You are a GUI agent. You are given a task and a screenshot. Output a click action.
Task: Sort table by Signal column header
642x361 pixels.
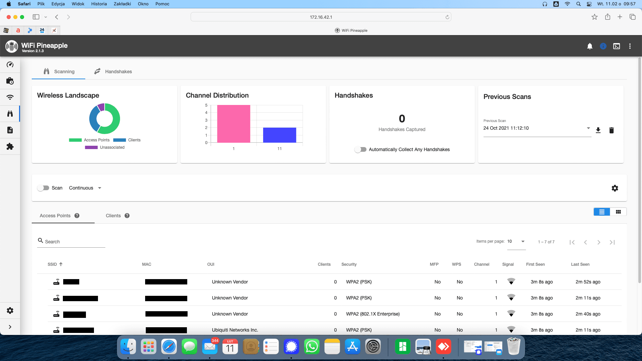(x=508, y=264)
